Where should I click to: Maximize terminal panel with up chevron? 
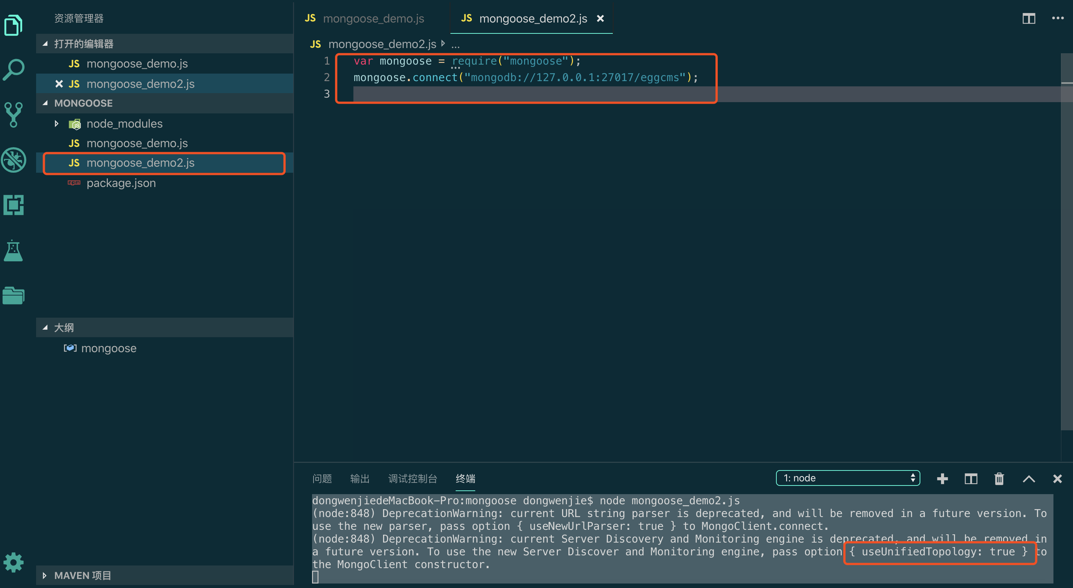[x=1028, y=479]
